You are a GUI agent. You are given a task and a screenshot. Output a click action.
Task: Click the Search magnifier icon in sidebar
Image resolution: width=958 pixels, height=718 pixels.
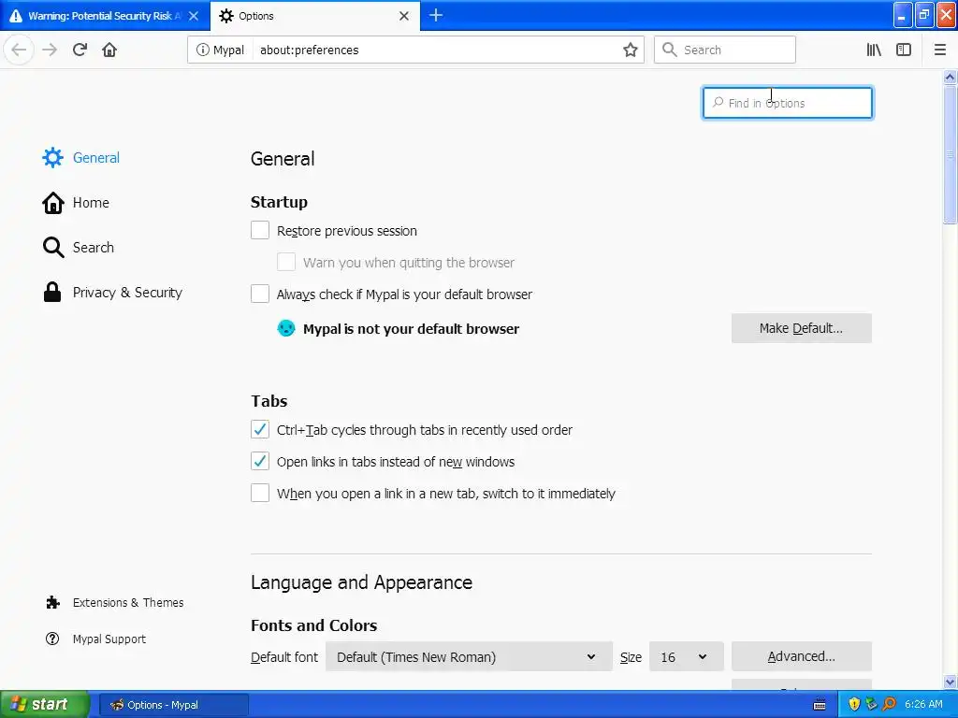pyautogui.click(x=53, y=247)
